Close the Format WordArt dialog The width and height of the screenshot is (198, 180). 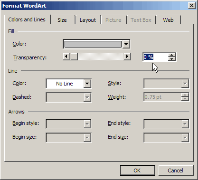[191, 6]
